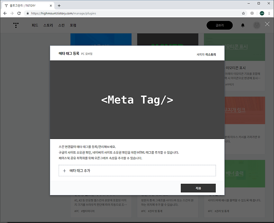Open the 포럼 menu
The height and width of the screenshot is (223, 274).
pyautogui.click(x=73, y=25)
